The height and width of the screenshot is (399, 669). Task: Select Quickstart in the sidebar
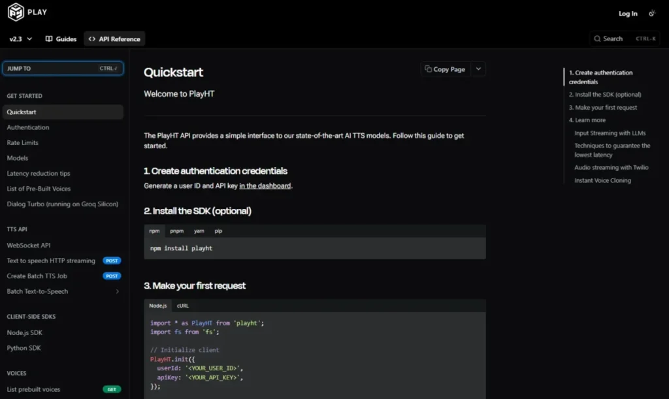tap(63, 112)
